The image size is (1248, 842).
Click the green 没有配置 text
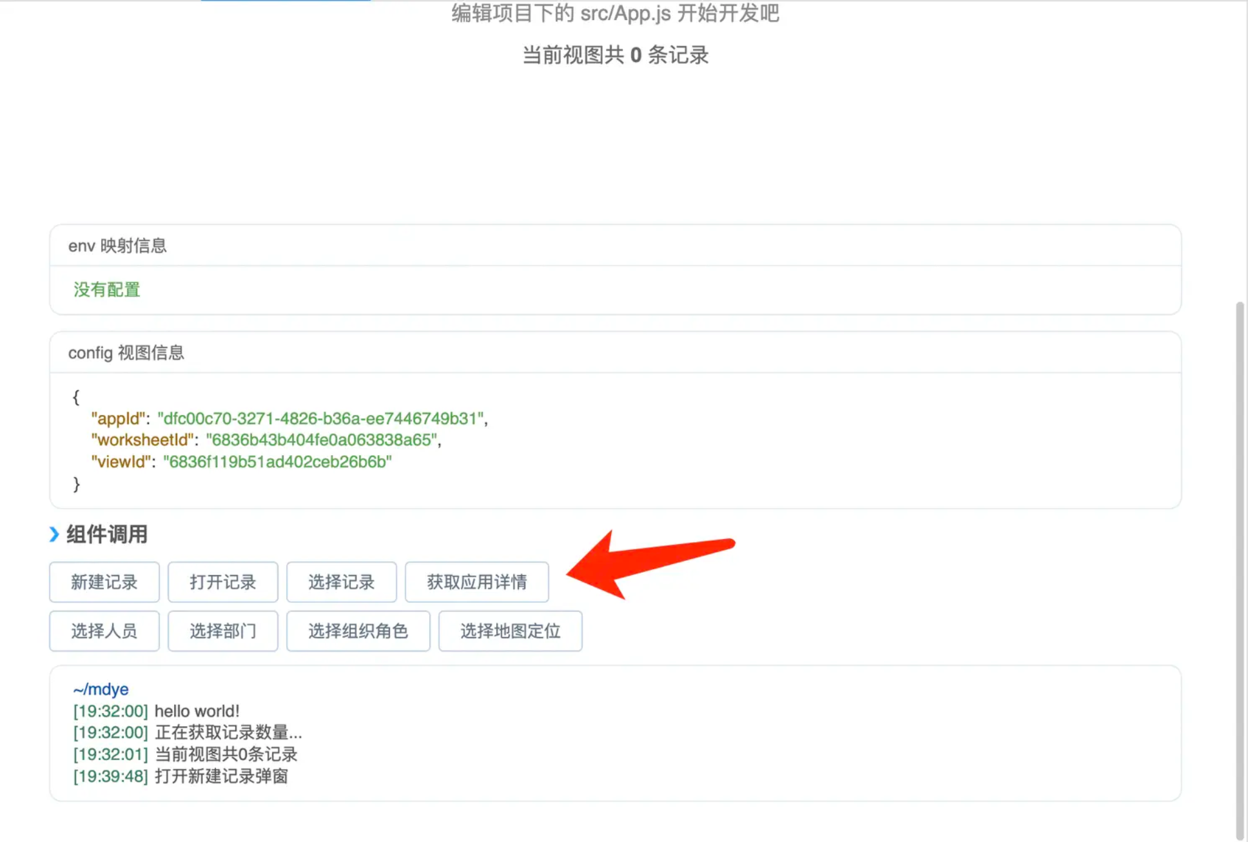[x=107, y=289]
